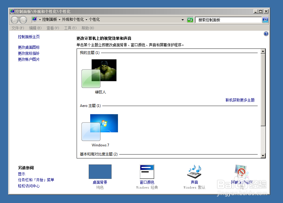The height and width of the screenshot is (203, 283).
Task: Click in the 搜索控制面板 search field
Action: pyautogui.click(x=228, y=20)
